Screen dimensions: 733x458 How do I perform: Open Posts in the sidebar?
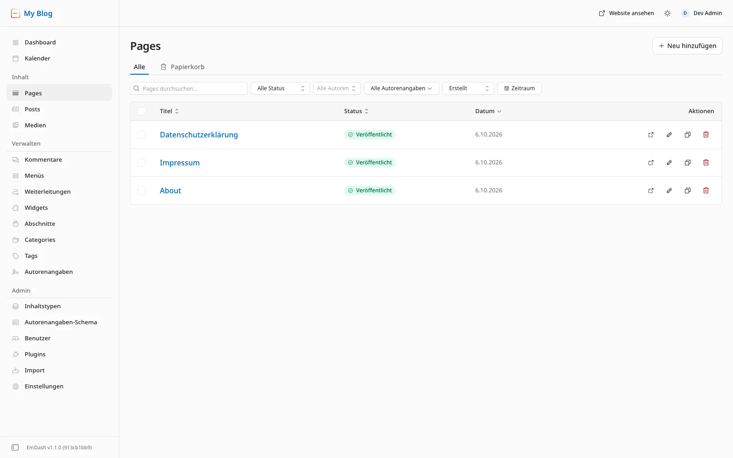coord(59,109)
